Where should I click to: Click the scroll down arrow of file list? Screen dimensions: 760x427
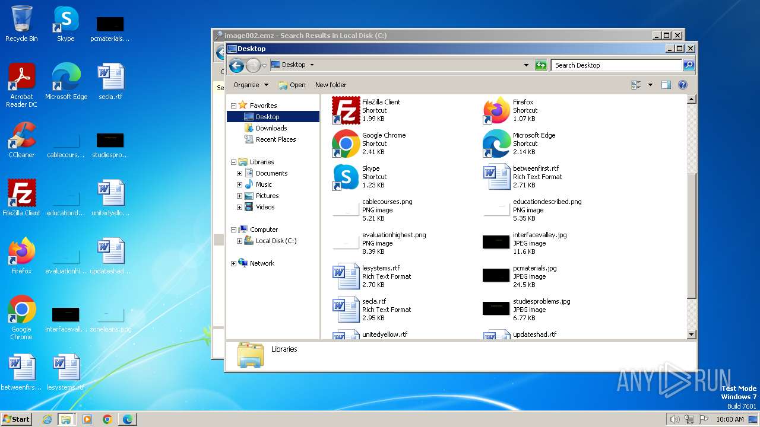click(x=691, y=334)
